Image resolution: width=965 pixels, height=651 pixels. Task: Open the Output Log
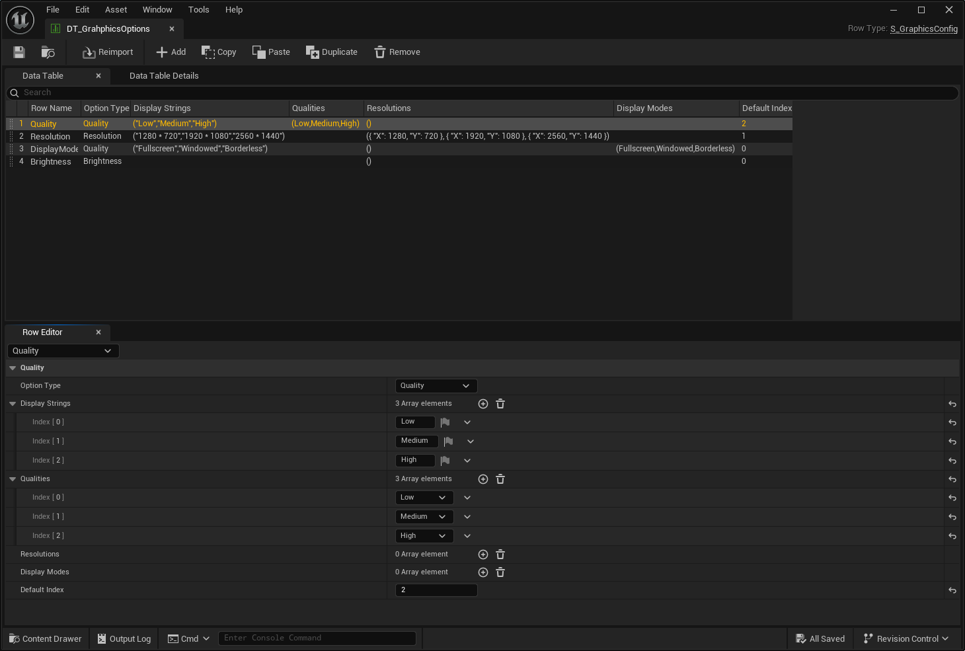tap(124, 639)
